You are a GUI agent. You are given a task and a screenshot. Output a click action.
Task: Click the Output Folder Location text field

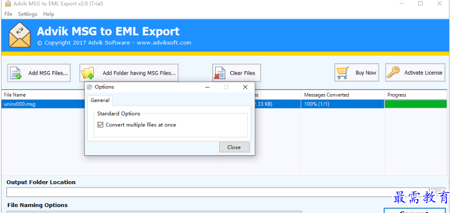coord(218,192)
